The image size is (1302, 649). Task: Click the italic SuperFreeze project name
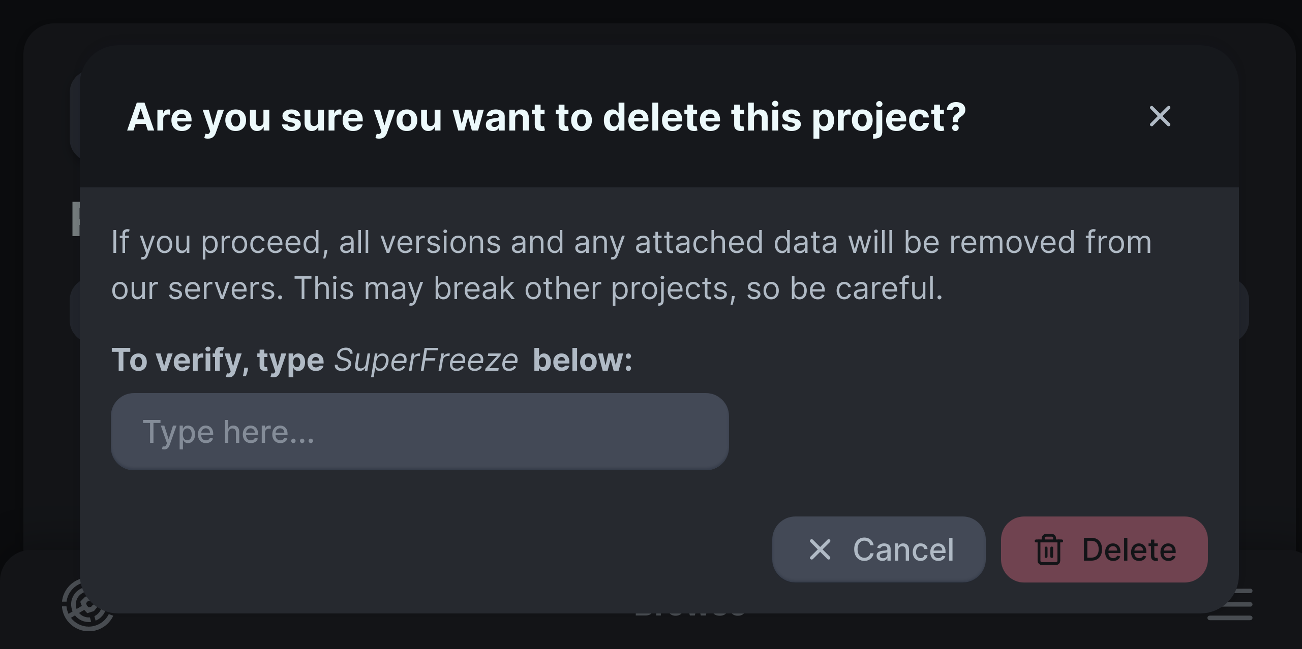coord(426,360)
